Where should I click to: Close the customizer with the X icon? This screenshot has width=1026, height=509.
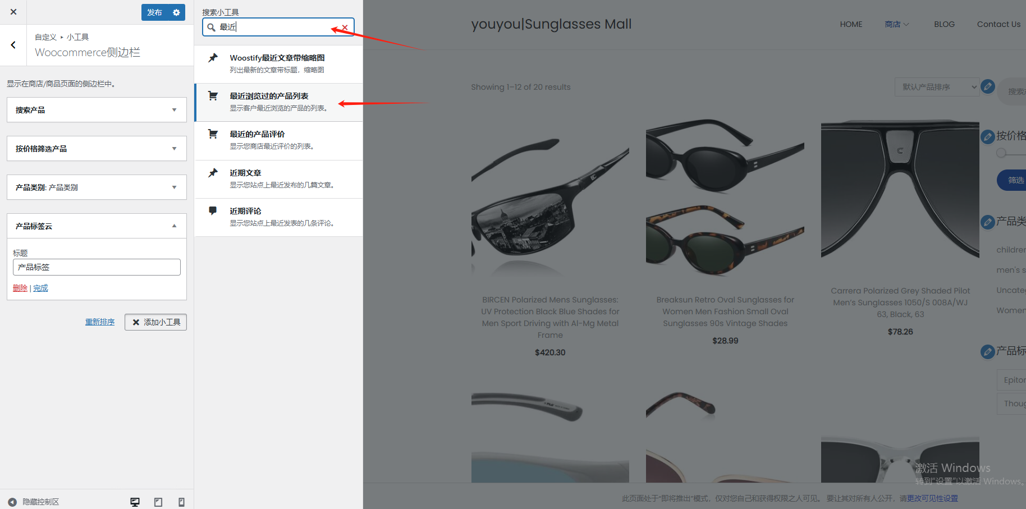[13, 12]
